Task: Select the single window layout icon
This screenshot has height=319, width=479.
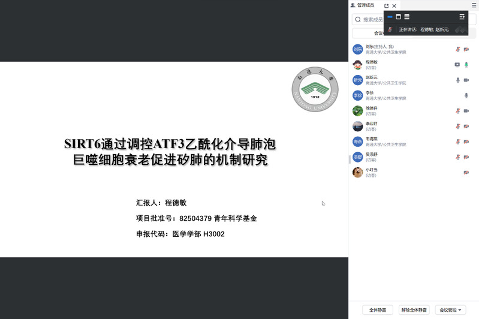Action: pos(398,17)
